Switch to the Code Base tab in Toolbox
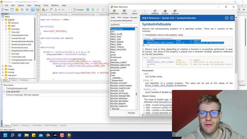247x139 pixels. pyautogui.click(x=37, y=125)
